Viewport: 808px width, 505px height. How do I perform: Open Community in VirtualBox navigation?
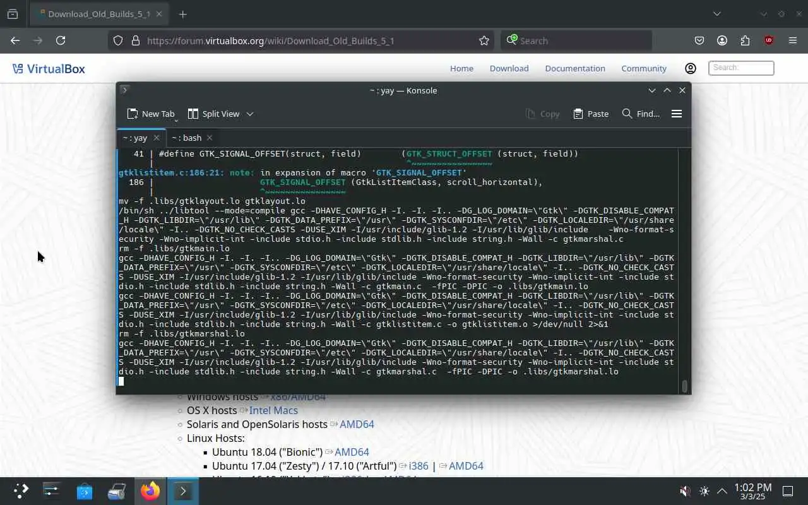pyautogui.click(x=644, y=68)
